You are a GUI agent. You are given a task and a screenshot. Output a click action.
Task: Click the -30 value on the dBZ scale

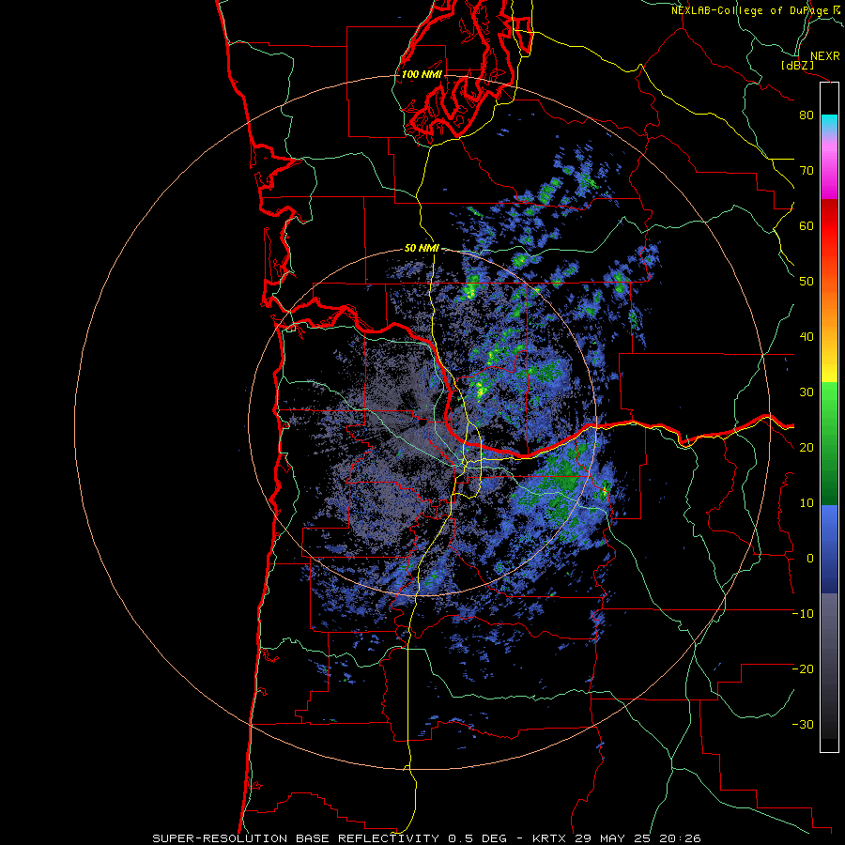tap(803, 725)
